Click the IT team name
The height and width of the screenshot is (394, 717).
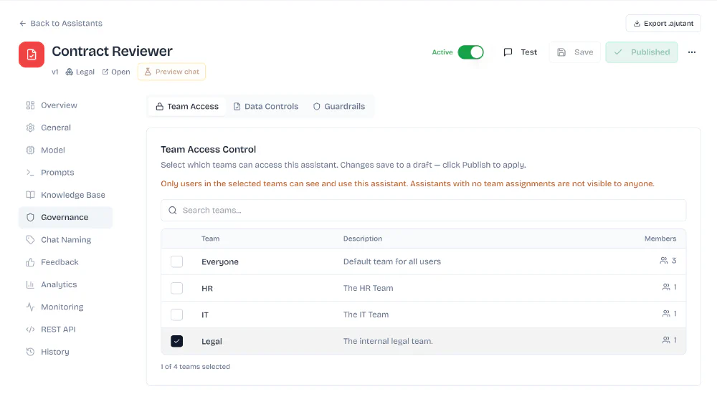tap(205, 315)
